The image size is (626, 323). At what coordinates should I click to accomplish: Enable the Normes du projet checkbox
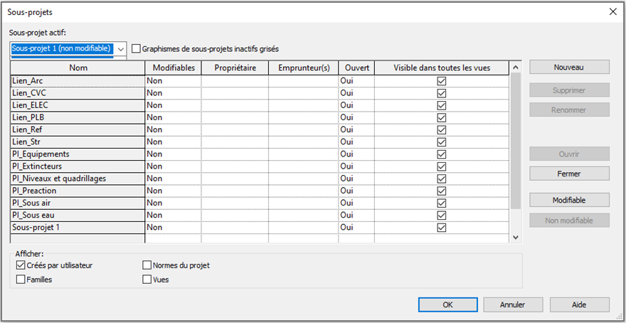pyautogui.click(x=147, y=265)
